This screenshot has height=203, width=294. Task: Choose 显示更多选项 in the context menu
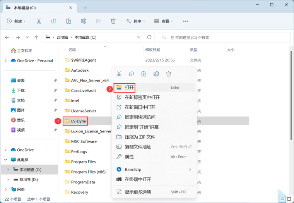click(154, 192)
